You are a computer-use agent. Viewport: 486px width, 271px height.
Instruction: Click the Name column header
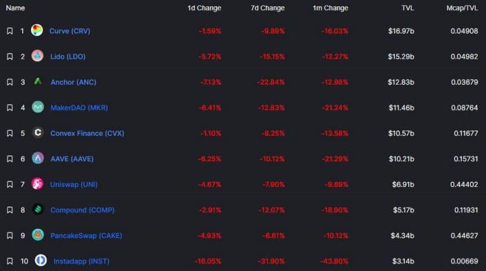coord(15,8)
